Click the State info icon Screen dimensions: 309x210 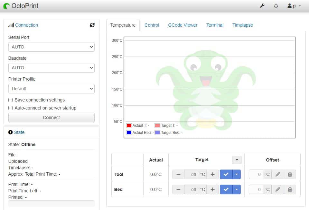[10, 132]
